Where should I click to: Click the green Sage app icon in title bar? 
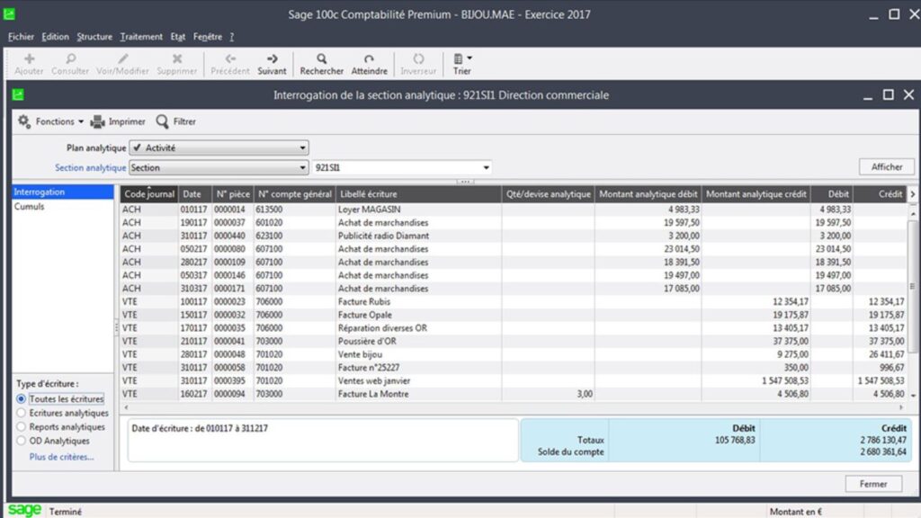9,14
